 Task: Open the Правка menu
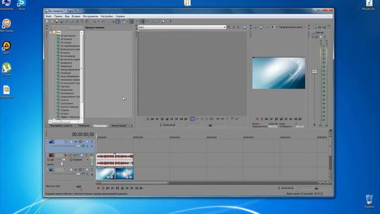58,16
